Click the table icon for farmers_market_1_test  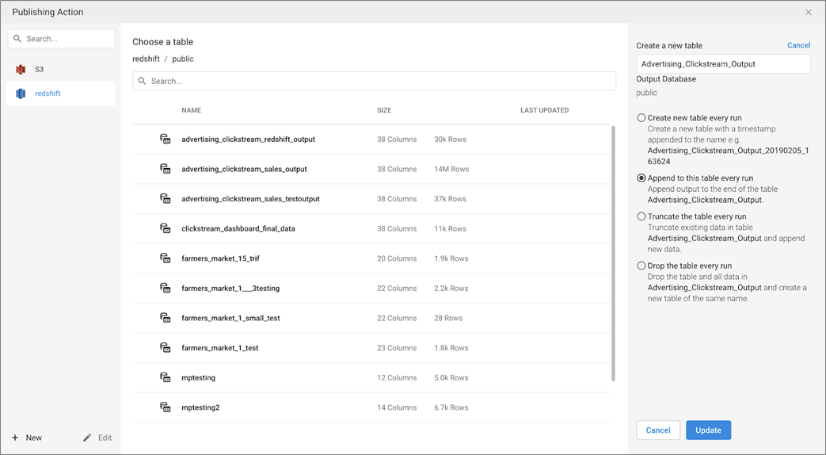[x=166, y=347]
